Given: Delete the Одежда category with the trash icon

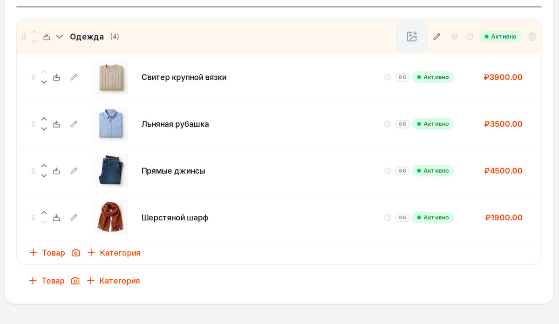Looking at the screenshot, I should (x=532, y=36).
